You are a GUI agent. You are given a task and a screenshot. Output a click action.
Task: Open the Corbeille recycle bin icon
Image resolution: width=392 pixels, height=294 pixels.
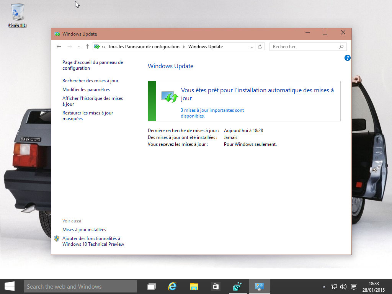click(x=17, y=15)
